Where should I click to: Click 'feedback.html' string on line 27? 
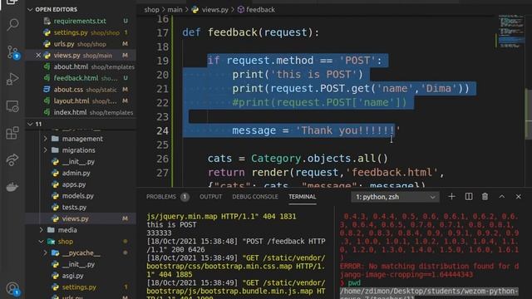click(392, 173)
